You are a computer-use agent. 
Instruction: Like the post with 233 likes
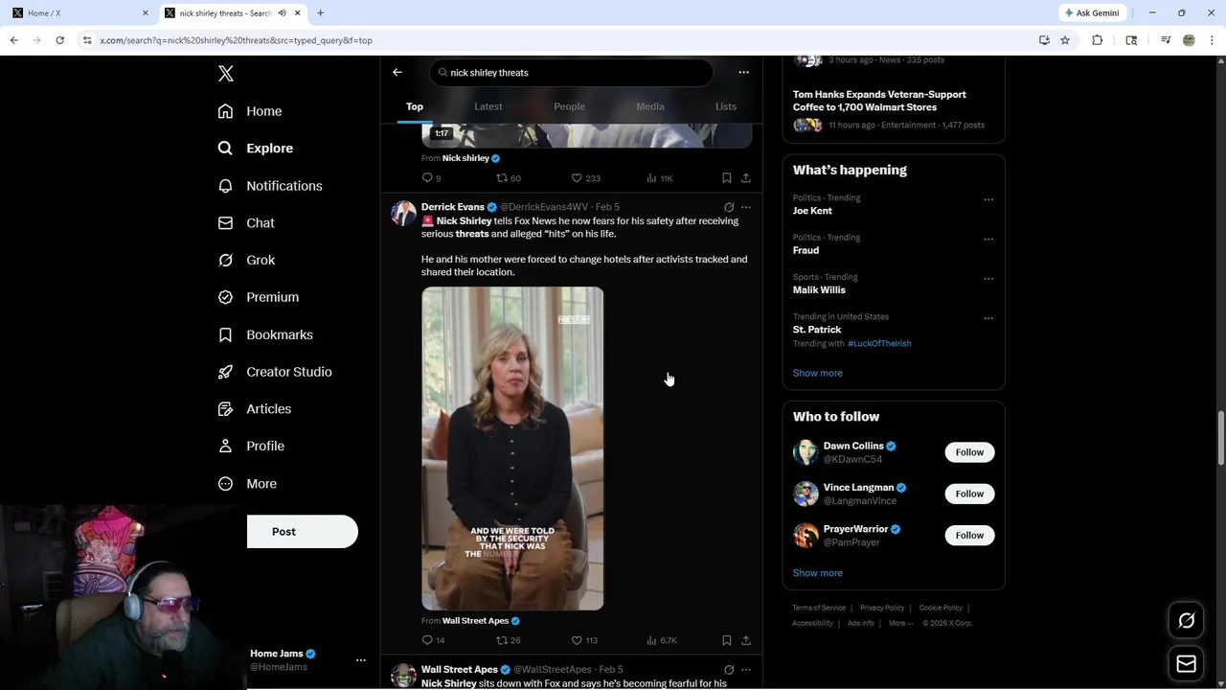[x=585, y=178]
